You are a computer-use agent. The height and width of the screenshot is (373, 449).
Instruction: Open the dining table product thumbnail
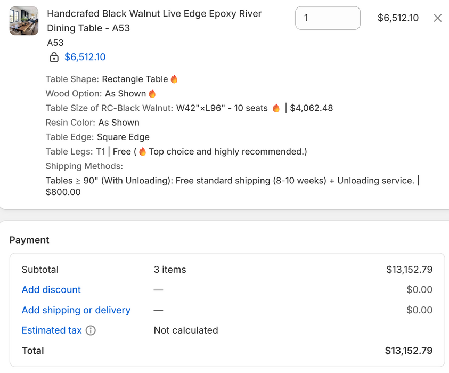[x=24, y=21]
